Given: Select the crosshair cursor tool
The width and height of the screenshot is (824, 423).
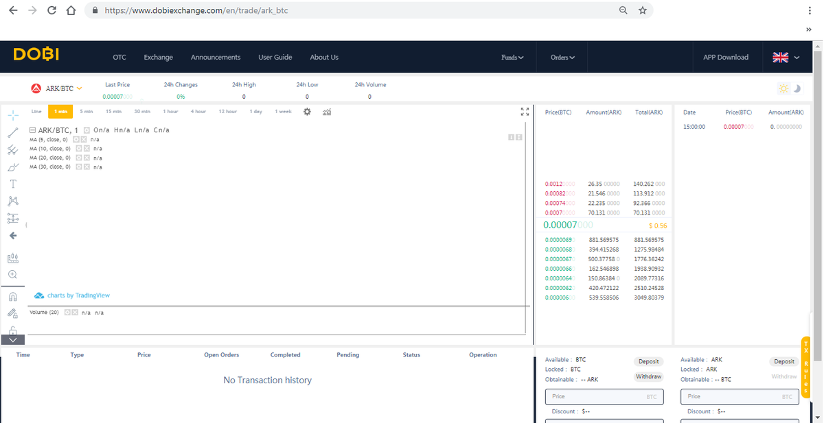Looking at the screenshot, I should pos(13,114).
